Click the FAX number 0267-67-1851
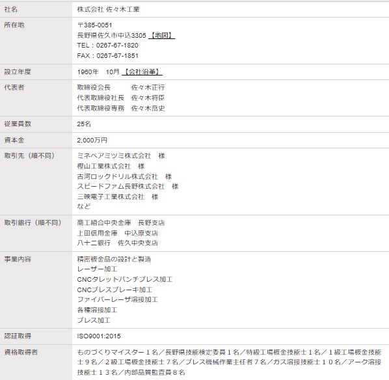 (x=117, y=55)
